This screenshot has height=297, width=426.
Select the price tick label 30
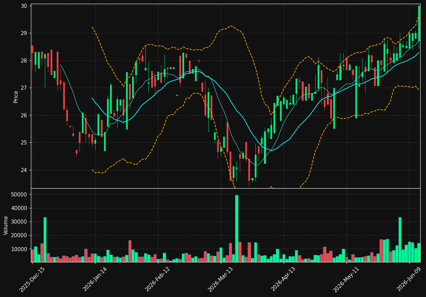(24, 6)
